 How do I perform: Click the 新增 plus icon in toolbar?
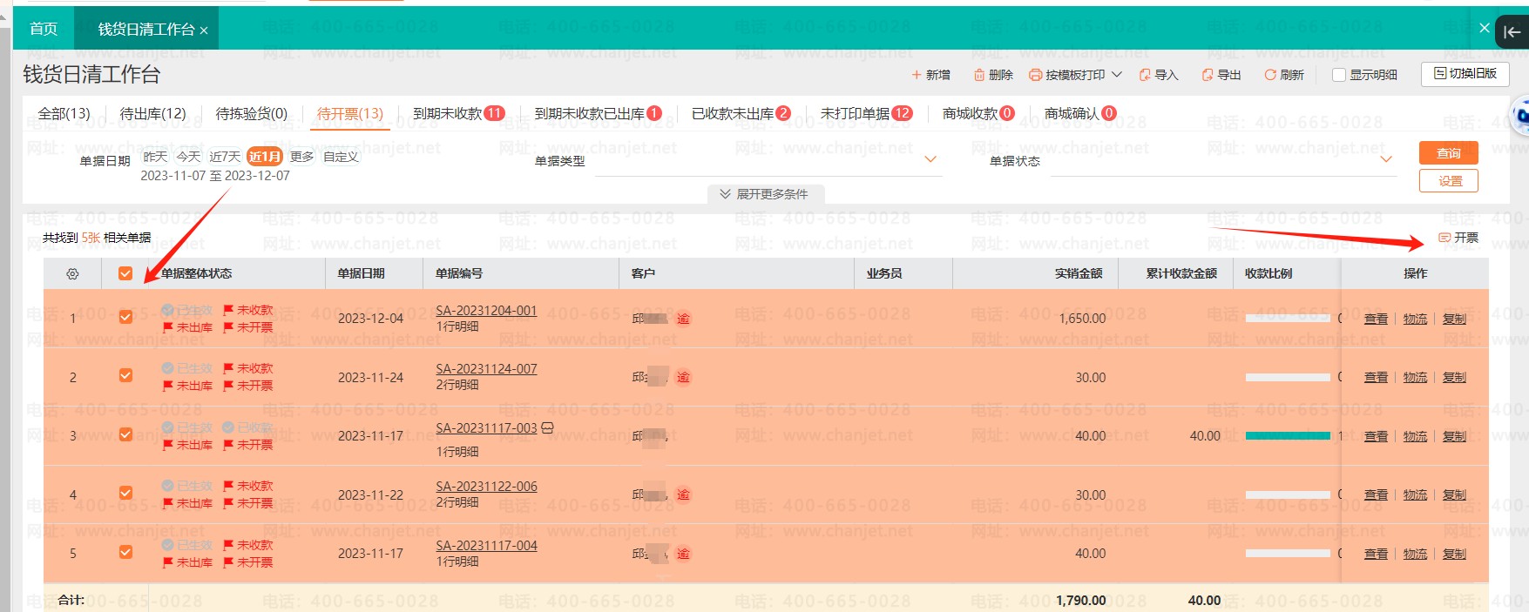917,75
